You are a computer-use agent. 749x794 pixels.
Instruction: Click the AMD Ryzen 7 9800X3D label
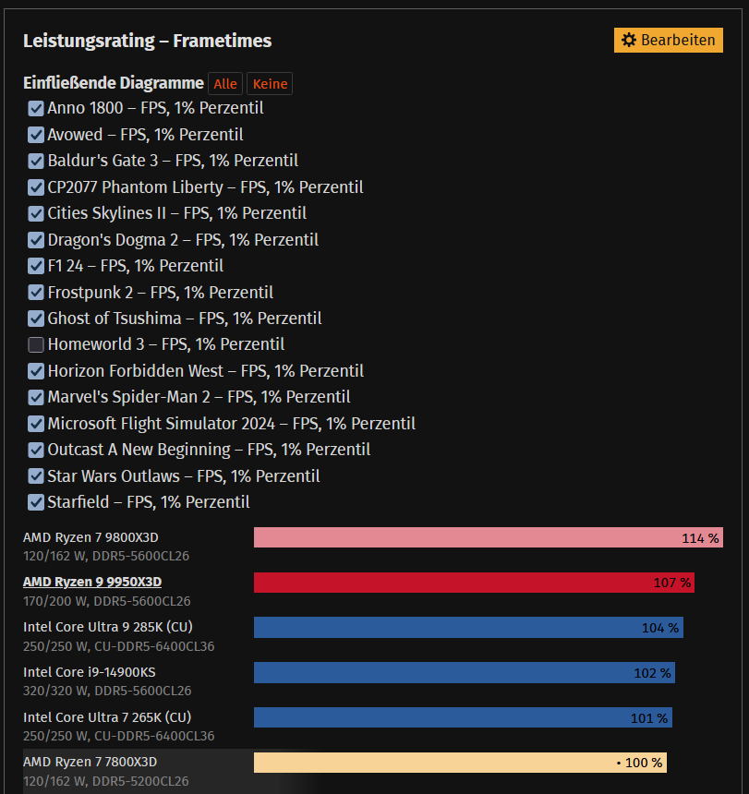click(x=91, y=537)
